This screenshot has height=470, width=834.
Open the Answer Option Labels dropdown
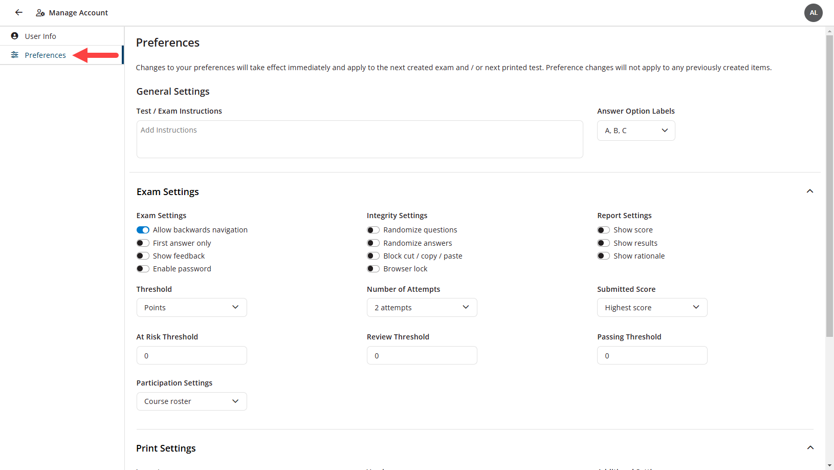(x=635, y=130)
